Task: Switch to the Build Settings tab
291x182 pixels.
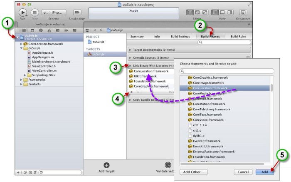Action: tap(180, 36)
